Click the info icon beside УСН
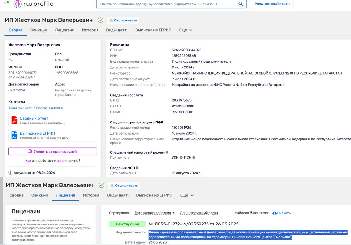351x245 pixels. (181, 158)
